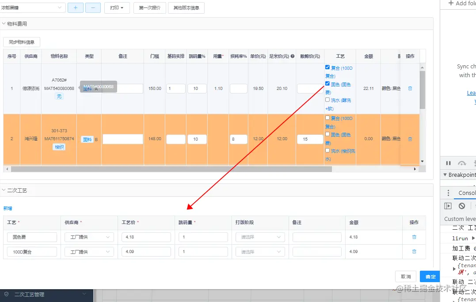Viewport: 476px width, 302px height.
Task: Collapse the Breakpoints section in DevTools
Action: tap(445, 175)
